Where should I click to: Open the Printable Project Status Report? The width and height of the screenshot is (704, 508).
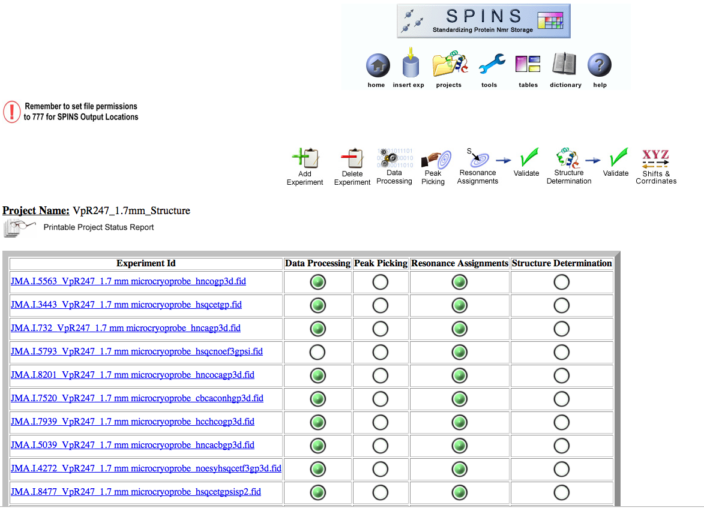(98, 227)
